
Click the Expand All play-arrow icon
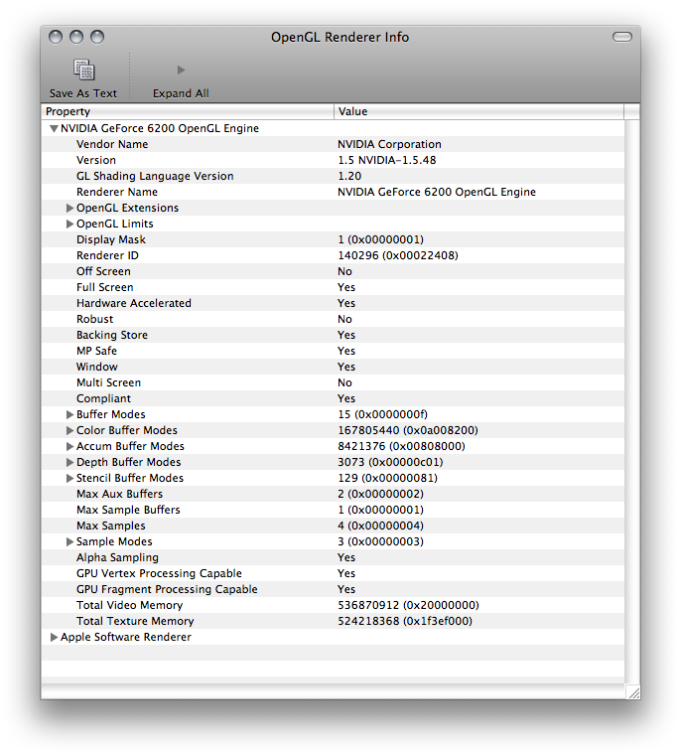pyautogui.click(x=181, y=70)
